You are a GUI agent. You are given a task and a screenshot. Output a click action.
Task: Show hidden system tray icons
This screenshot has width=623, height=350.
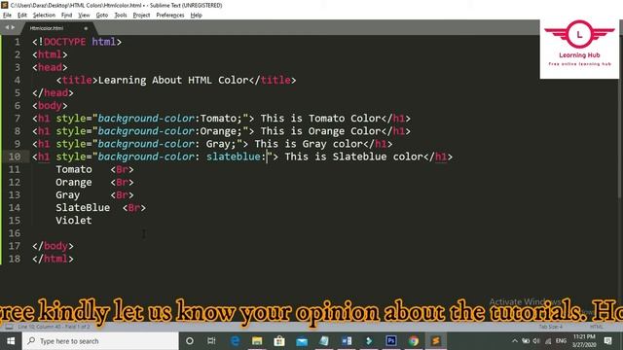515,341
